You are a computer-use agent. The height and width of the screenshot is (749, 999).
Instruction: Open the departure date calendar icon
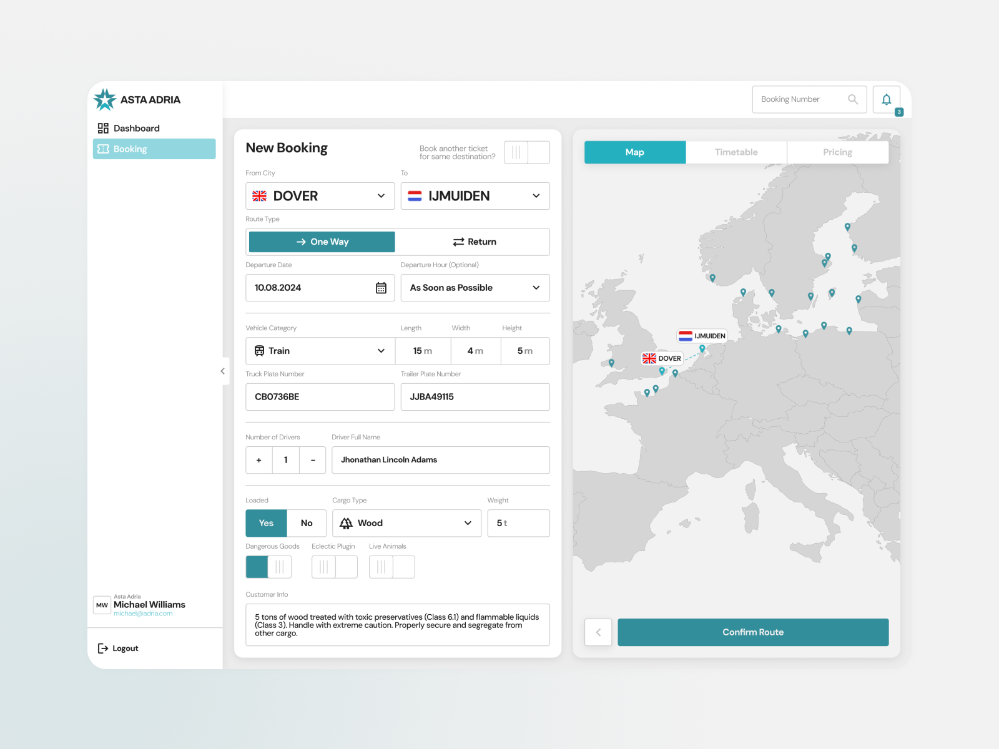point(381,288)
